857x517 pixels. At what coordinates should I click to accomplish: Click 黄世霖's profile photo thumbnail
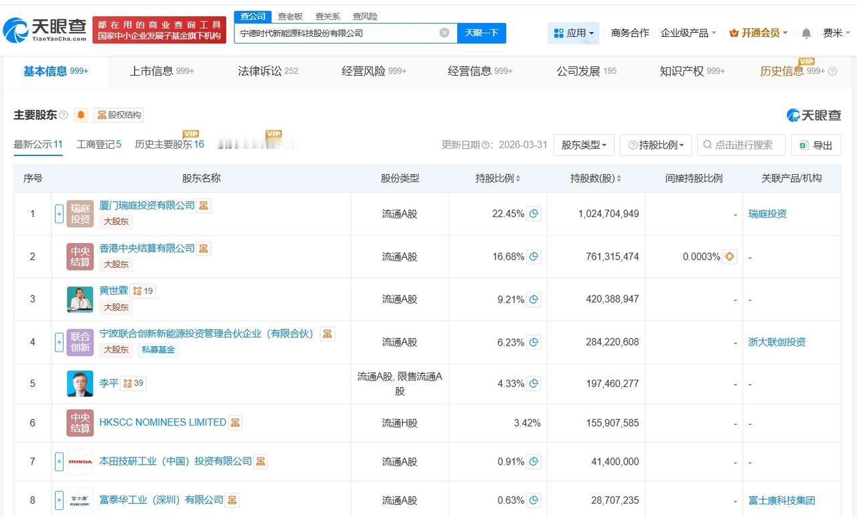(x=80, y=299)
